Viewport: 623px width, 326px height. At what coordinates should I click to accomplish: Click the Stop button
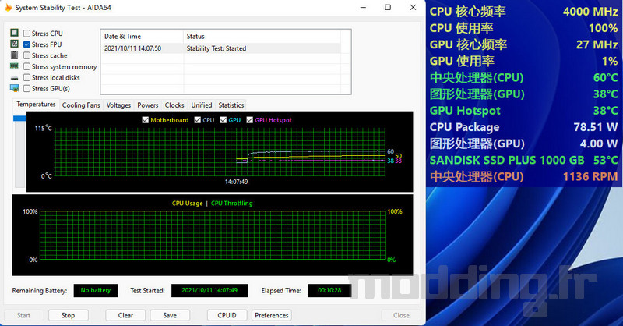(x=68, y=315)
